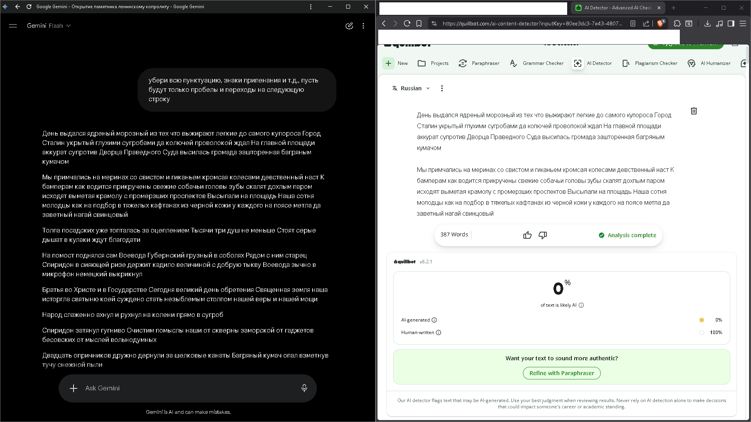Click the back arrow in Gemini window
The image size is (751, 422).
18,7
